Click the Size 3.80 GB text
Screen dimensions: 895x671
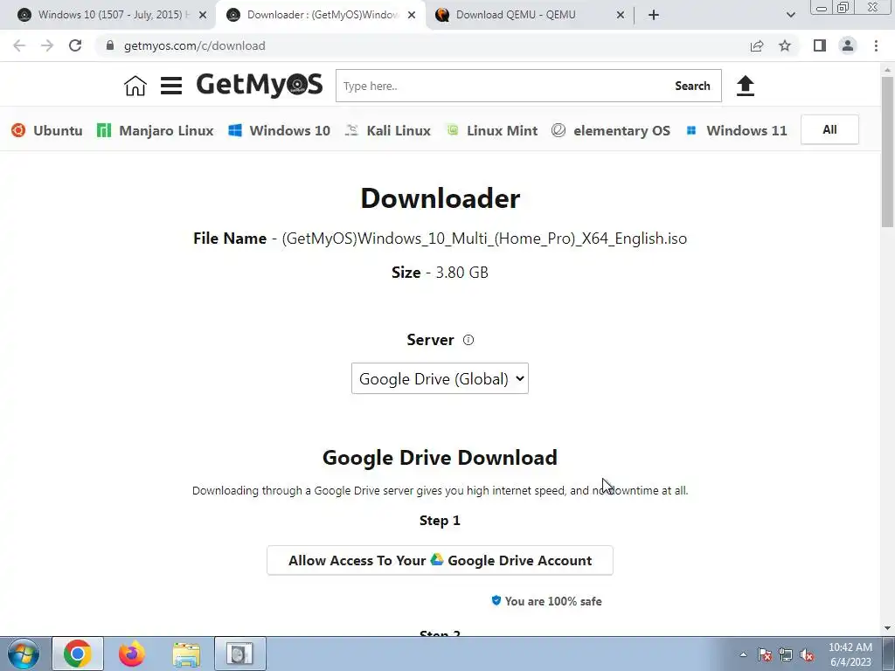click(x=440, y=273)
